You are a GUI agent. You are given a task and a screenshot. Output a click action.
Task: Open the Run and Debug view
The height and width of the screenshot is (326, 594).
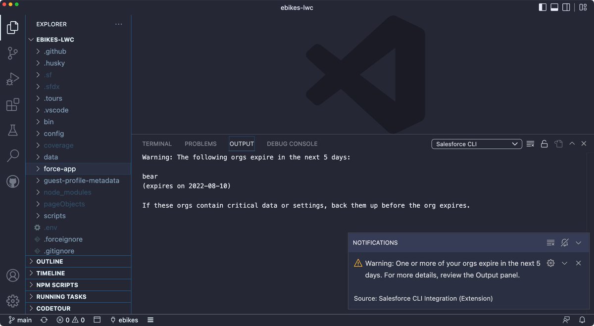[12, 79]
